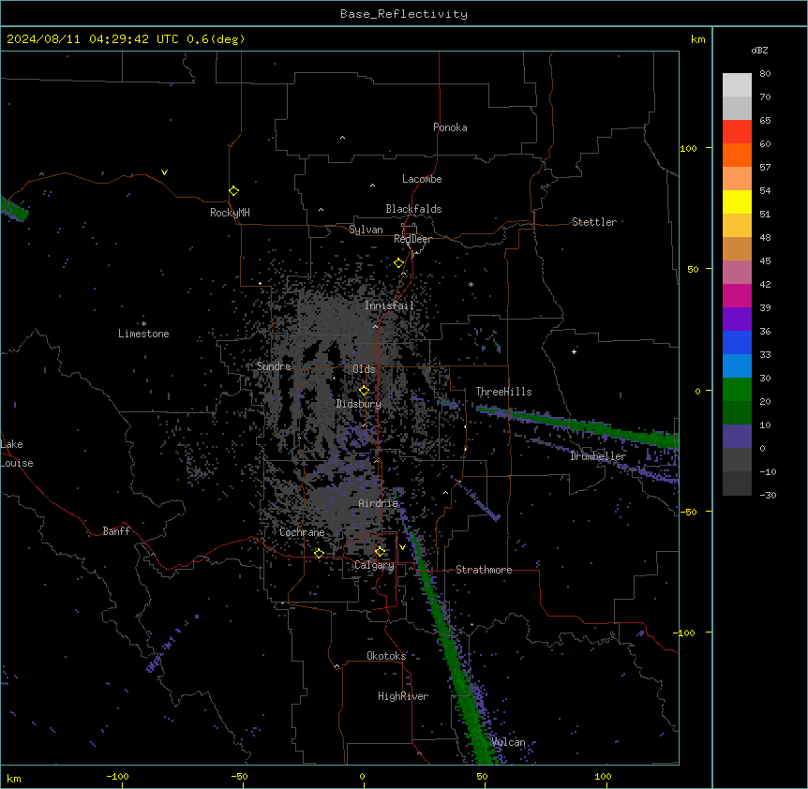Click the 50 tick label on vertical axis
Screen dimensions: 808x789
[693, 269]
